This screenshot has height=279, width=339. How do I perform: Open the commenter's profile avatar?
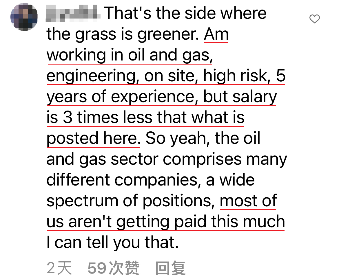coord(24,17)
